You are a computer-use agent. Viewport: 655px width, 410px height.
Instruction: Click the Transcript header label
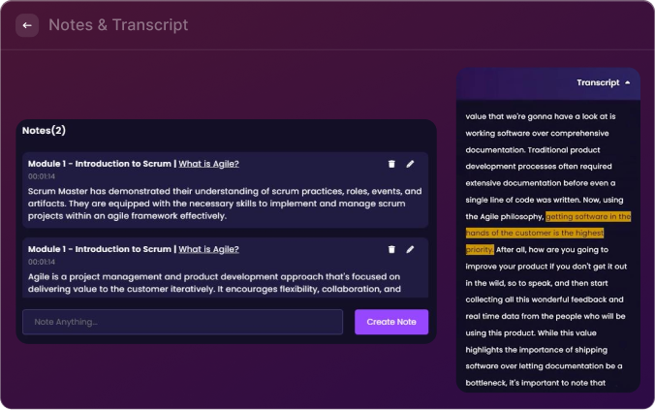pos(597,83)
